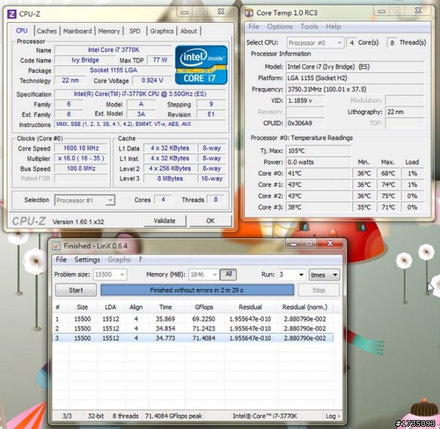Click the GFlops column header in LinX

[204, 307]
